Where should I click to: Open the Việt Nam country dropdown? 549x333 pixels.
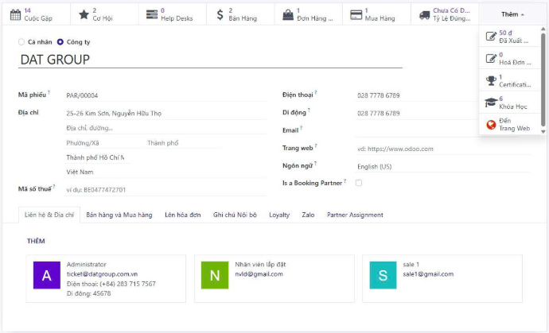pos(165,172)
